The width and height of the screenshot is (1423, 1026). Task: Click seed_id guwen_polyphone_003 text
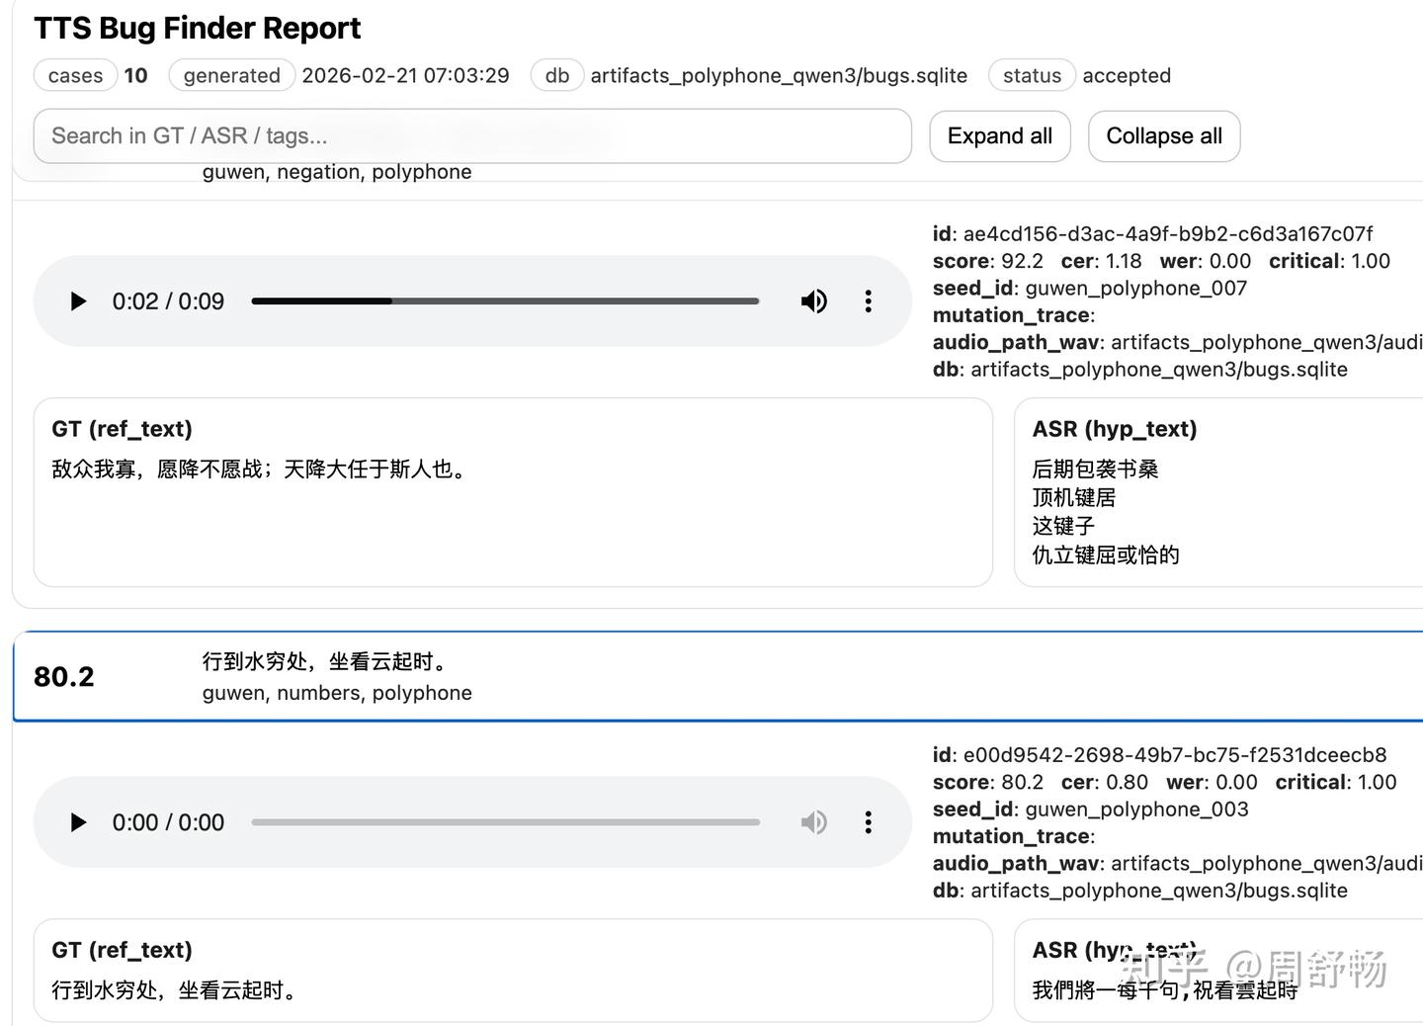point(1137,810)
